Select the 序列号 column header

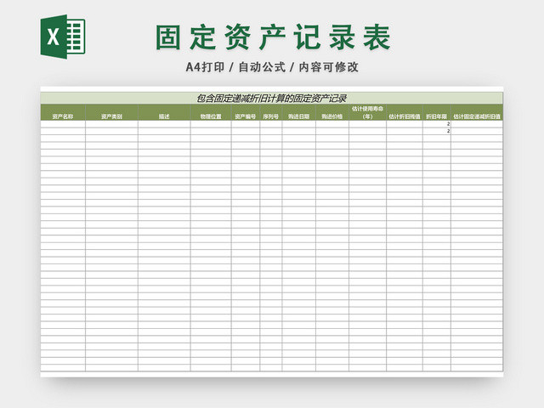coord(271,112)
